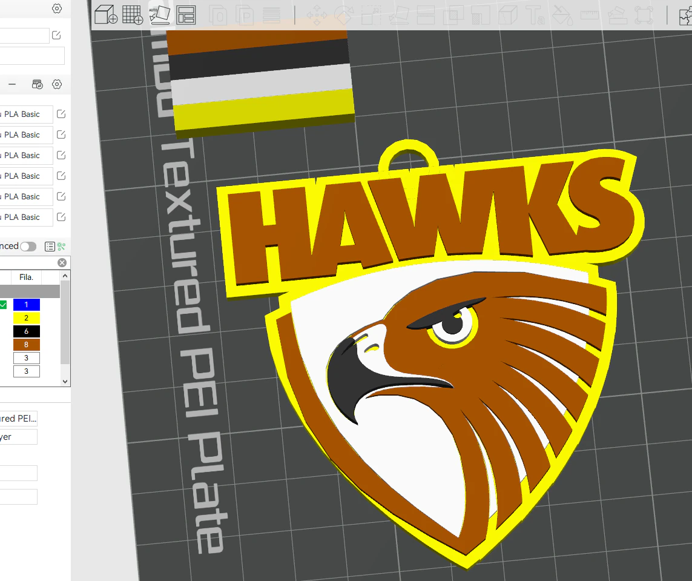Select the blue filament 1 swatch
The height and width of the screenshot is (581, 692).
27,305
